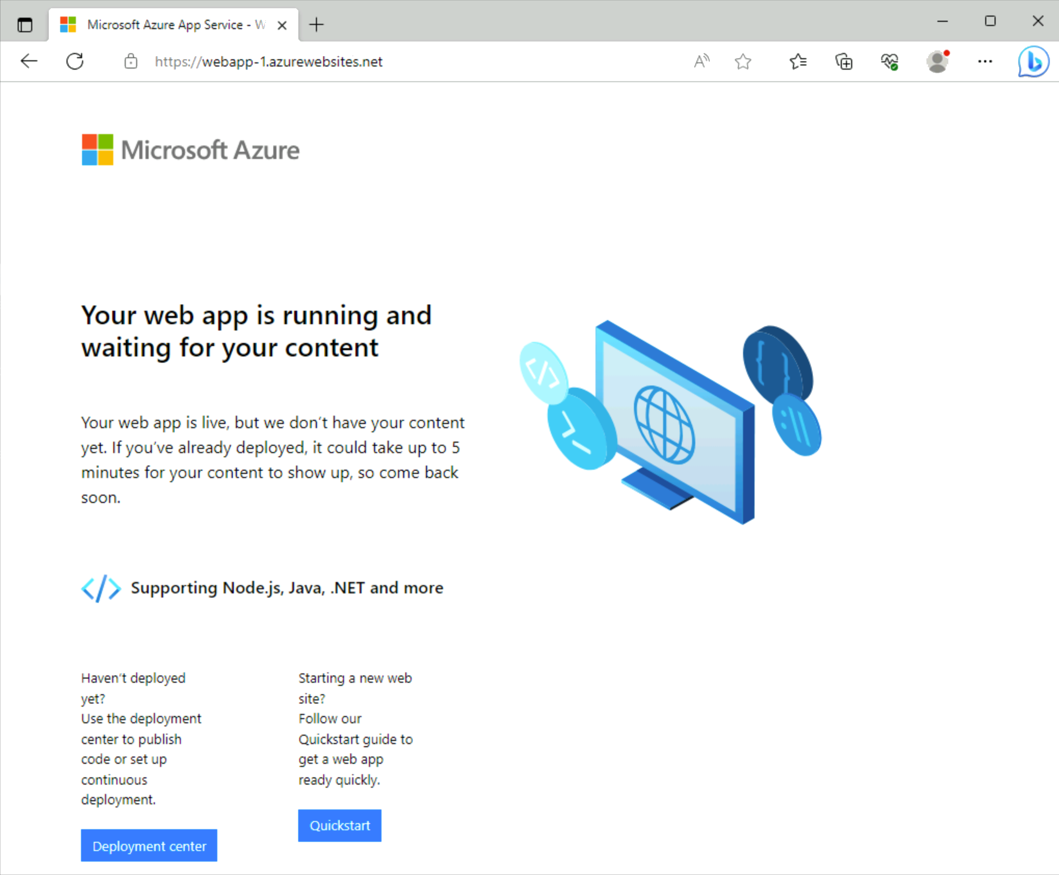Open Settings and more ellipsis menu
This screenshot has height=875, width=1059.
pos(985,61)
